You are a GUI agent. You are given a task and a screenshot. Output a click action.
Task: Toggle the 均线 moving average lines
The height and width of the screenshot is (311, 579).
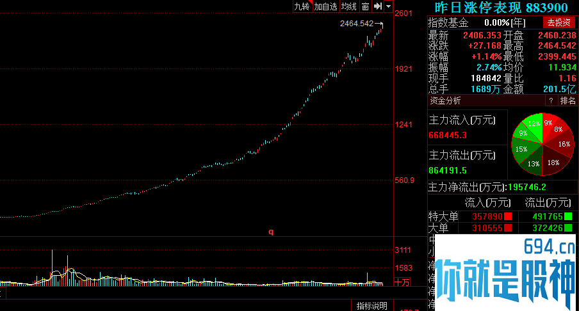pos(349,6)
